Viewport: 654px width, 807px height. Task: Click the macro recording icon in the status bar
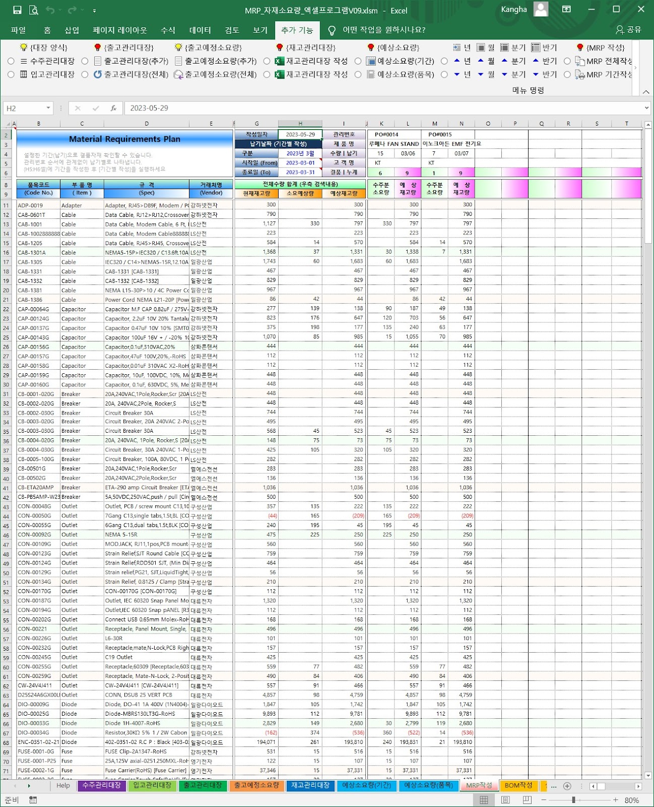(33, 800)
